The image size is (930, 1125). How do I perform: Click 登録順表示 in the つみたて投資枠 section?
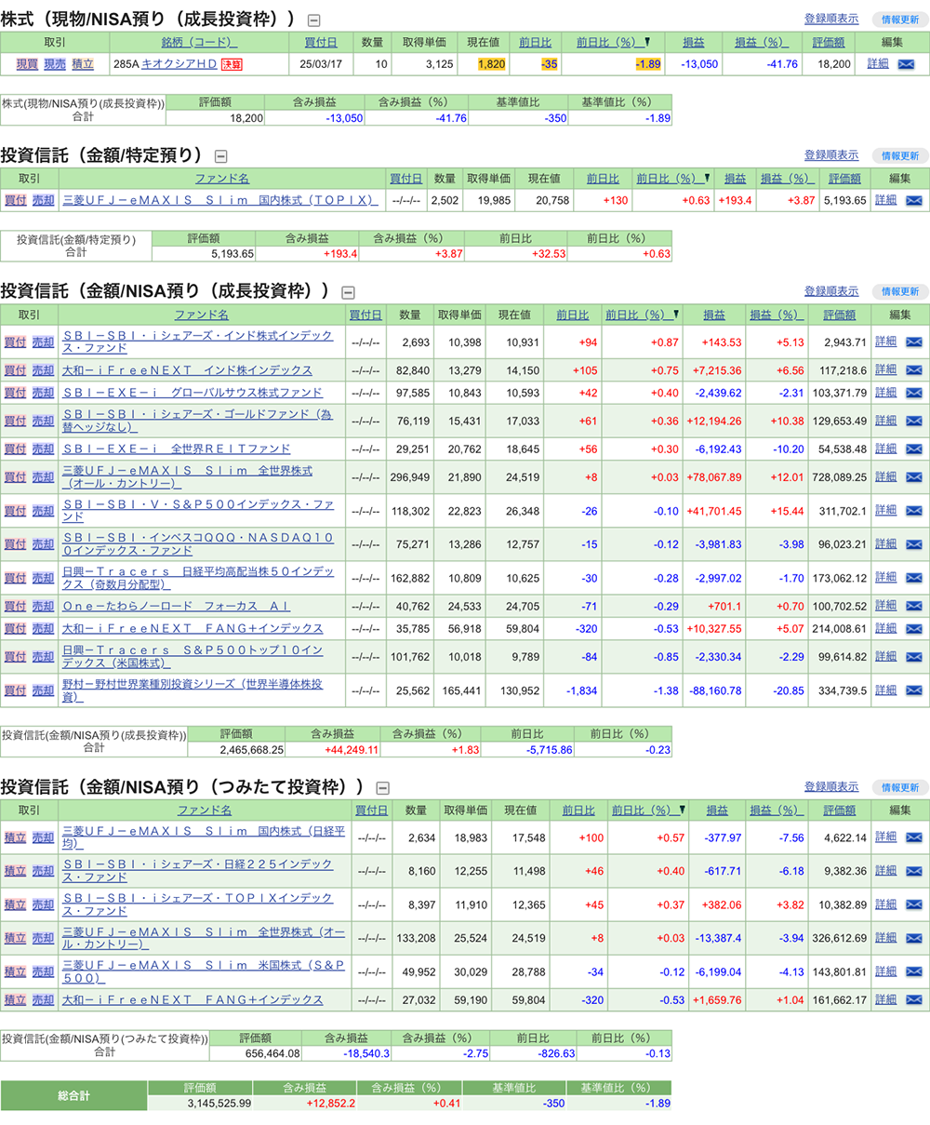point(831,787)
